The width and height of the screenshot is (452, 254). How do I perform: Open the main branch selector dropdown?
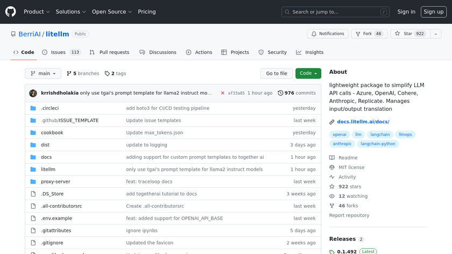coord(43,74)
